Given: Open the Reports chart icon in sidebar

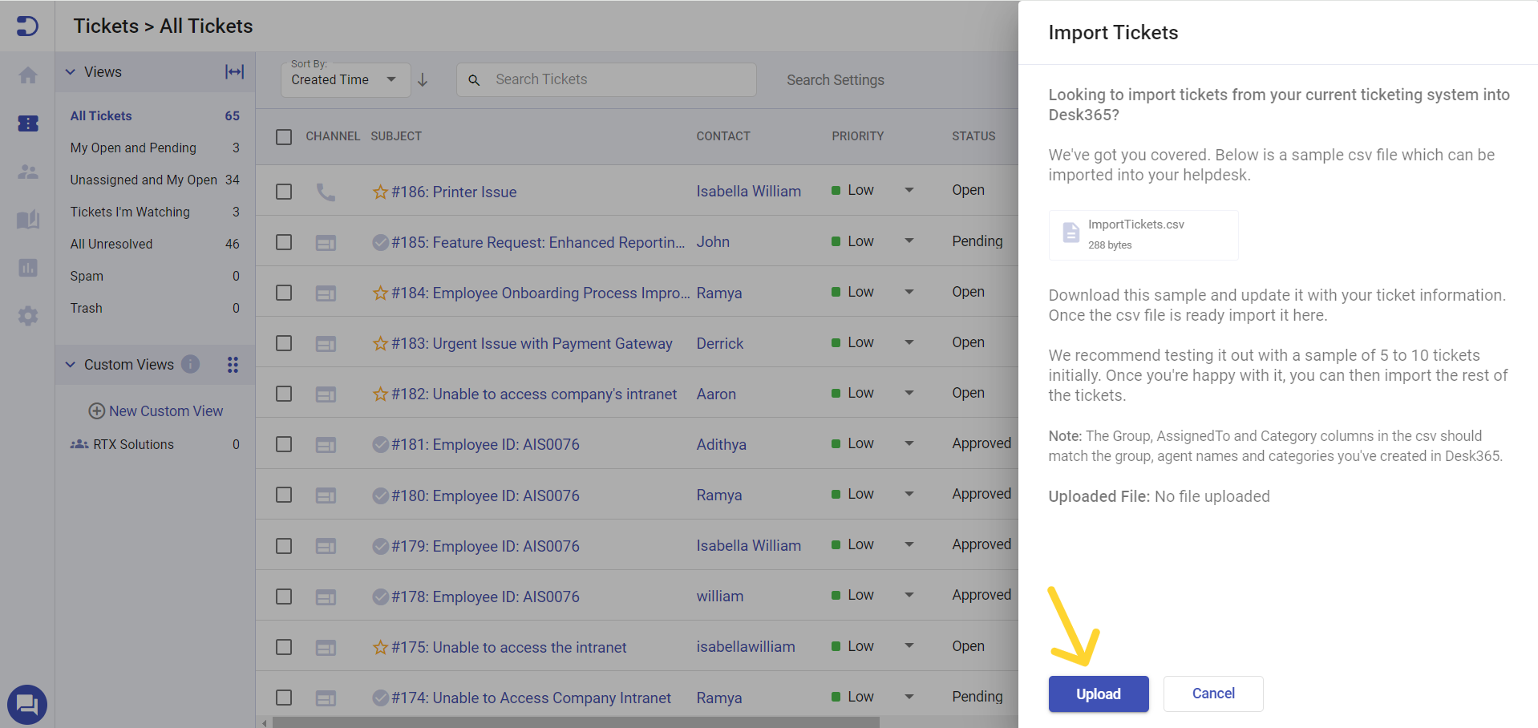Looking at the screenshot, I should [x=28, y=268].
